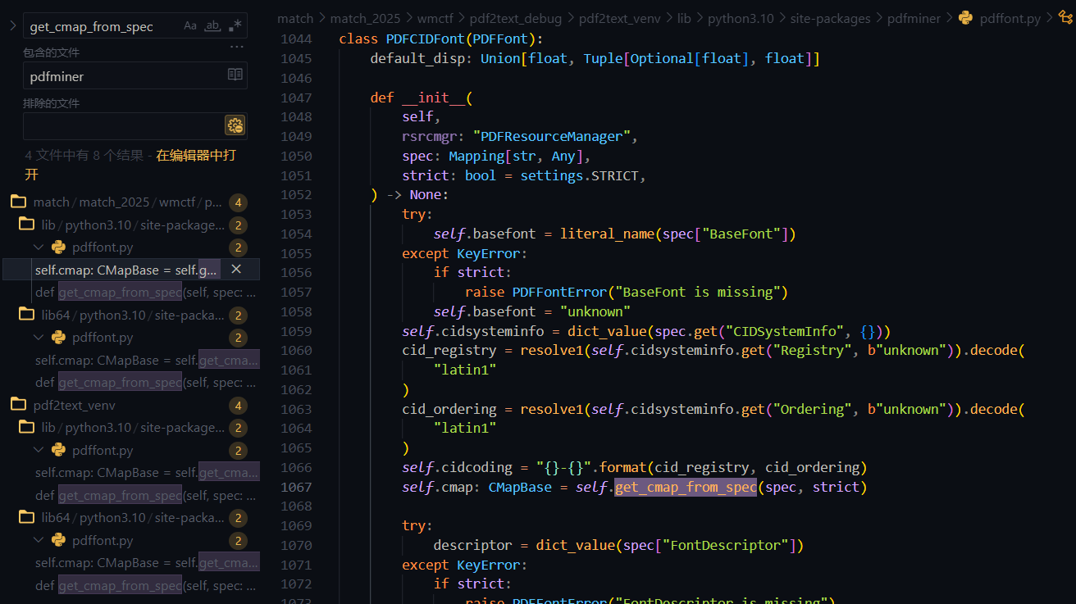Click the search details ellipsis icon
Screen dimensions: 1076x604
click(x=236, y=48)
